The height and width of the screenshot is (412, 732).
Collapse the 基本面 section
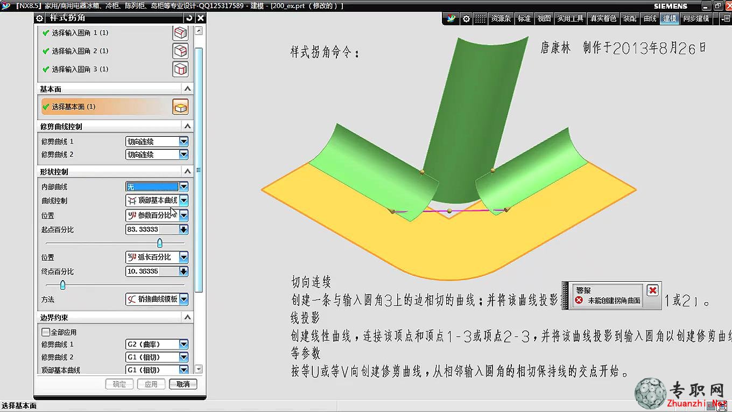(187, 89)
